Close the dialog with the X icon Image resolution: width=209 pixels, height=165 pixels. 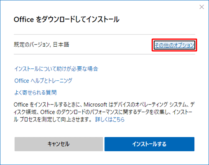click(201, 7)
